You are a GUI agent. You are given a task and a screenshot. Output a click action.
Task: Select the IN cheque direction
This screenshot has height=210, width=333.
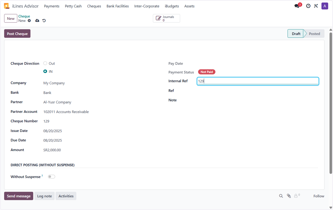click(x=45, y=71)
